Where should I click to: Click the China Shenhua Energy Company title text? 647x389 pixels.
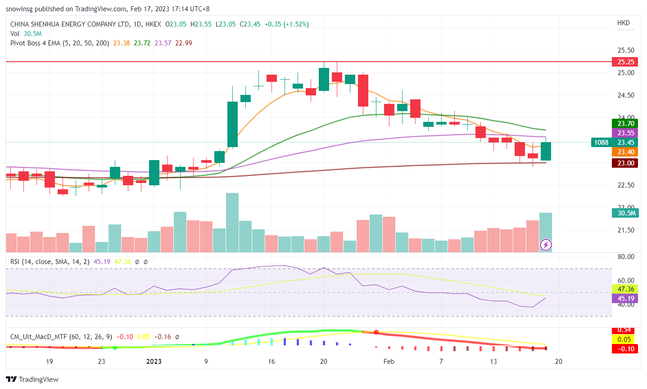click(x=70, y=24)
